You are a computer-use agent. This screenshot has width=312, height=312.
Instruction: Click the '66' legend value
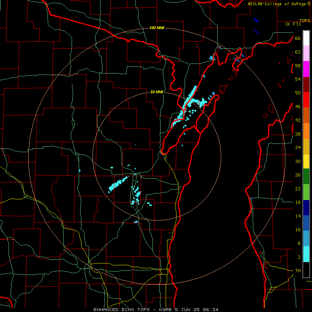pos(298,38)
